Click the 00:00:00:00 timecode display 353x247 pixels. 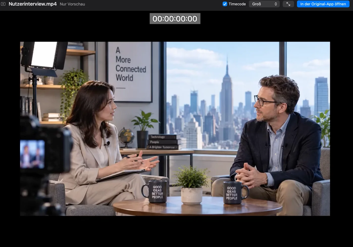coord(175,19)
